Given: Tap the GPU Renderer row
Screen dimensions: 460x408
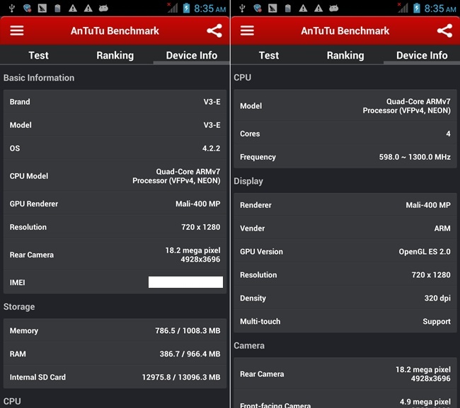Looking at the screenshot, I should coord(115,204).
